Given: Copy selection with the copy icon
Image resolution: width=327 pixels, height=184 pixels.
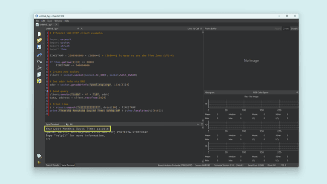Looking at the screenshot, I should [x=39, y=74].
